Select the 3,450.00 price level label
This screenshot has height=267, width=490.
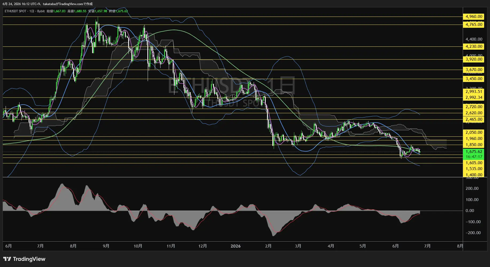474,79
